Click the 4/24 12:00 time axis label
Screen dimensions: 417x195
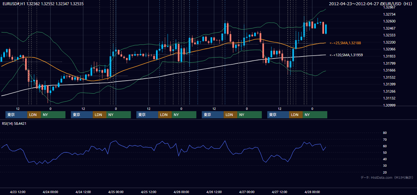pyautogui.click(x=83, y=192)
